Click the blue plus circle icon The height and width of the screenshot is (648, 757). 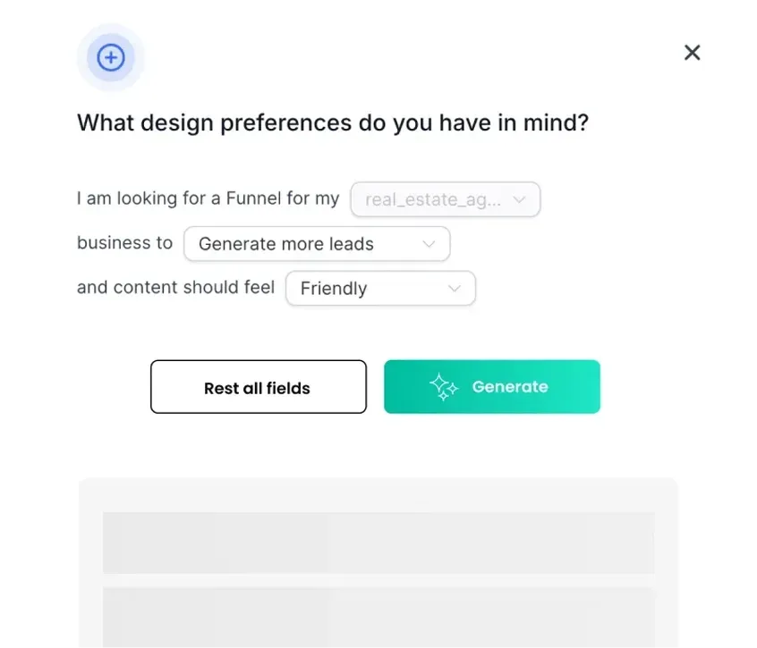[x=110, y=59]
